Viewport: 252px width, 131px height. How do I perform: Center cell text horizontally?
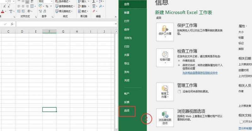23,6
